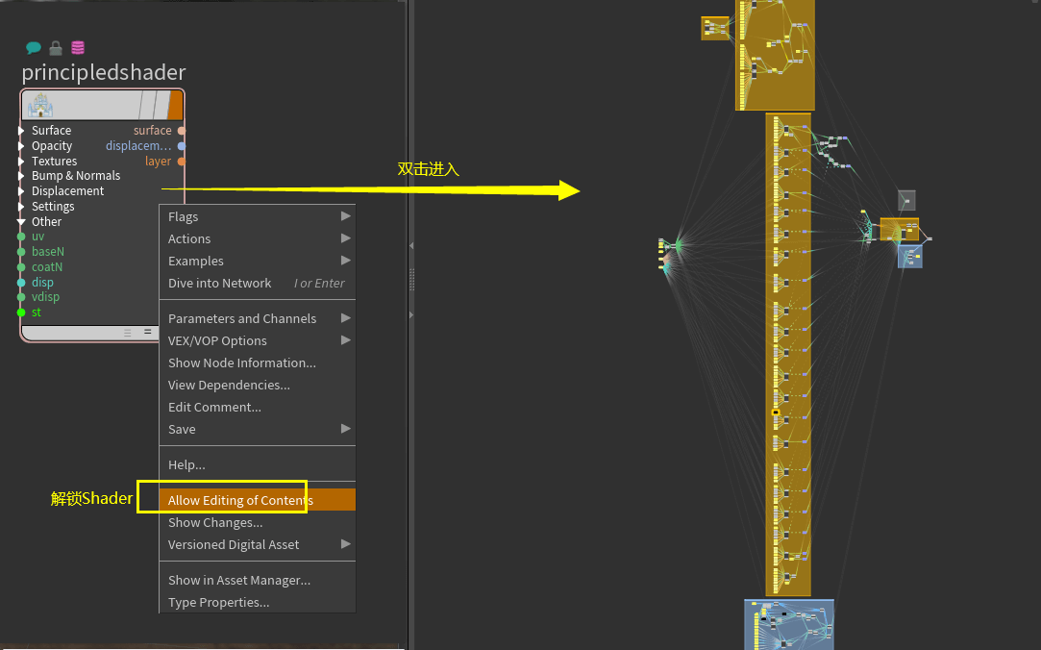Image resolution: width=1041 pixels, height=650 pixels.
Task: Select the small orange network box top-left
Action: click(x=715, y=28)
